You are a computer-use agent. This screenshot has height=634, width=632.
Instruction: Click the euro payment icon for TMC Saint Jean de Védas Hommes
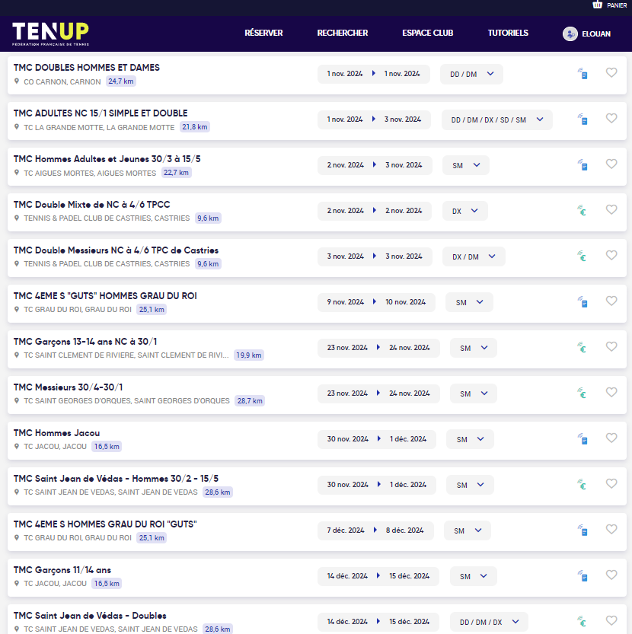(582, 485)
